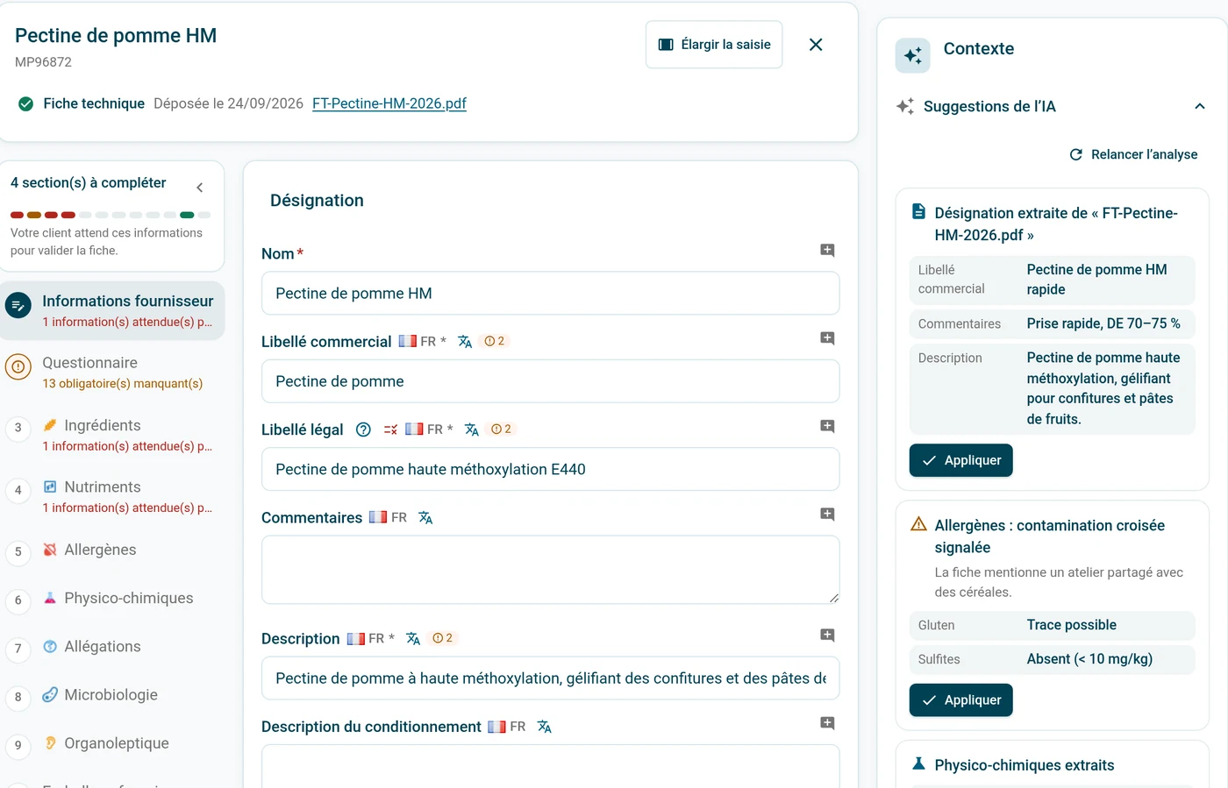This screenshot has height=788, width=1228.
Task: Apply the Allergènes contamination suggestion
Action: click(x=960, y=700)
